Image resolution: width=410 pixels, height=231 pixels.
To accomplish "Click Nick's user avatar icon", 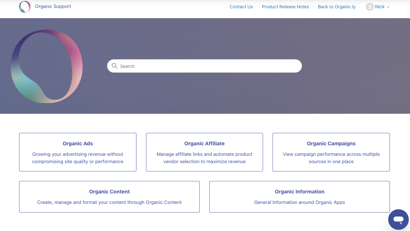I will 370,7.
